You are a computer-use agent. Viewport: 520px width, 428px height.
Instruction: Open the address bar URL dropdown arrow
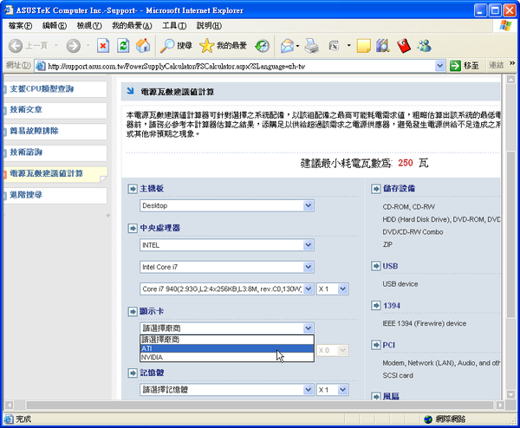tap(439, 66)
